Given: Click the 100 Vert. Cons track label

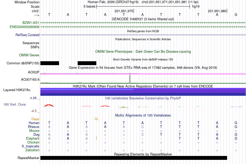Looking at the screenshot, I should (x=15, y=104).
